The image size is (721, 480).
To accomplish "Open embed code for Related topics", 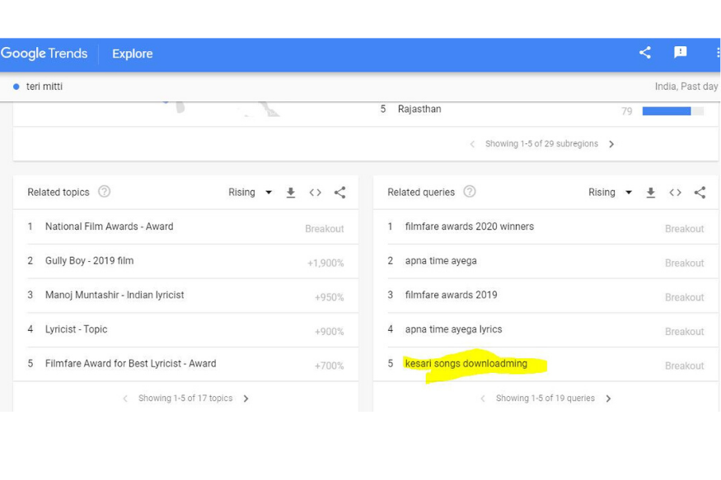I will click(x=315, y=193).
